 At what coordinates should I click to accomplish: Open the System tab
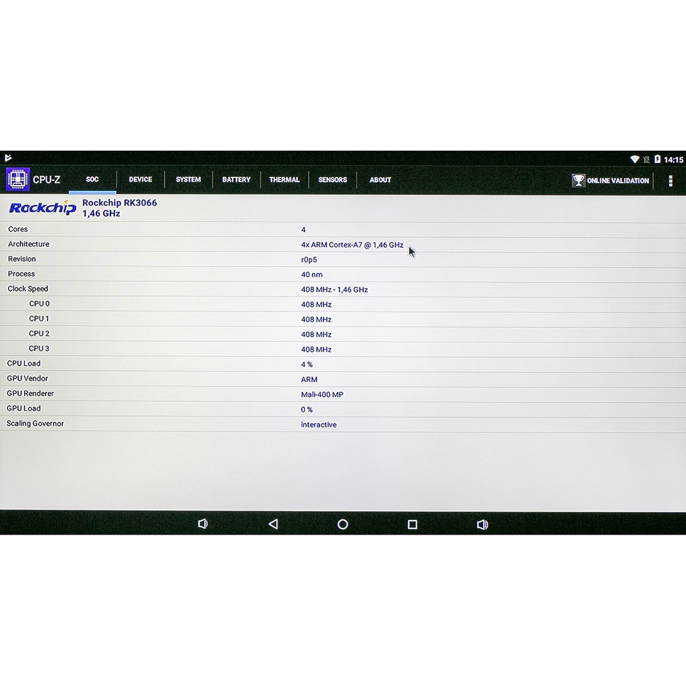click(x=188, y=180)
